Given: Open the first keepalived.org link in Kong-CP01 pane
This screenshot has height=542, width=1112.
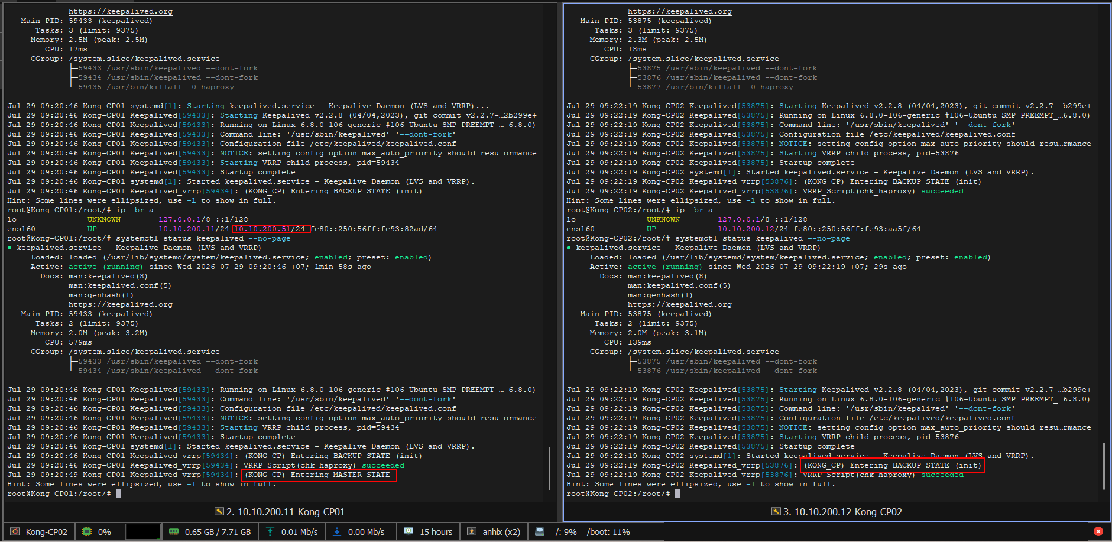Looking at the screenshot, I should click(121, 11).
